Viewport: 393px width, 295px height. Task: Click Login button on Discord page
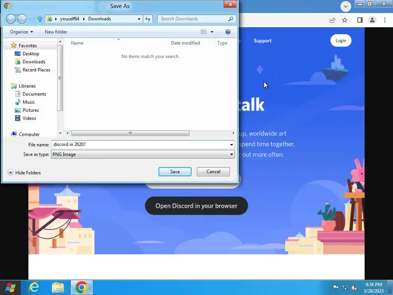pos(341,41)
